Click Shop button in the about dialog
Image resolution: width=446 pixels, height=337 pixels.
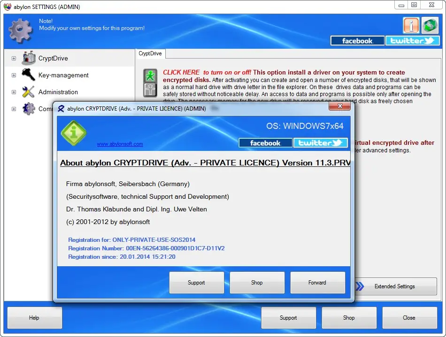click(257, 283)
